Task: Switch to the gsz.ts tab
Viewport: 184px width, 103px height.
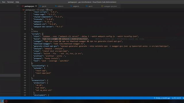Action: click(x=44, y=6)
